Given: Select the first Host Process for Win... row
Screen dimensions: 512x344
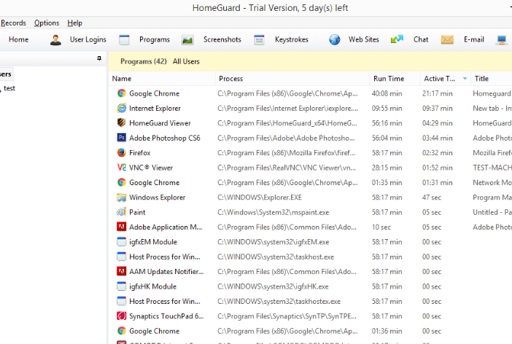Looking at the screenshot, I should (x=165, y=257).
